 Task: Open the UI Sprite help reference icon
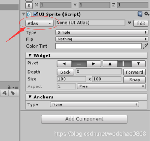coord(140,14)
